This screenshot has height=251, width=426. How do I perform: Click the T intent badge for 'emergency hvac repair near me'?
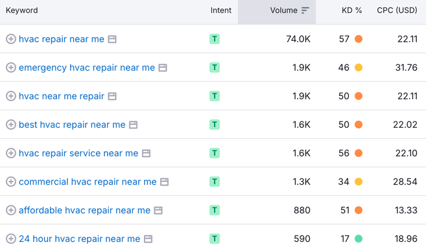[x=215, y=67]
